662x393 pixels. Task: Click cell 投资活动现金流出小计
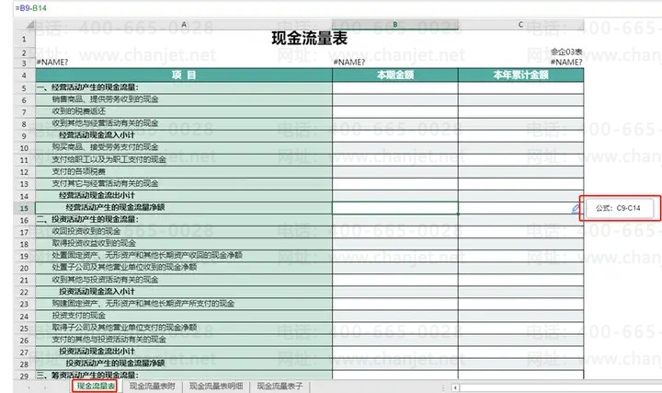(184, 352)
